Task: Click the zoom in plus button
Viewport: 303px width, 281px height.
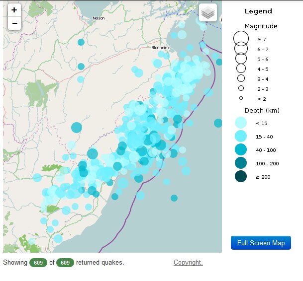Action: click(x=14, y=10)
